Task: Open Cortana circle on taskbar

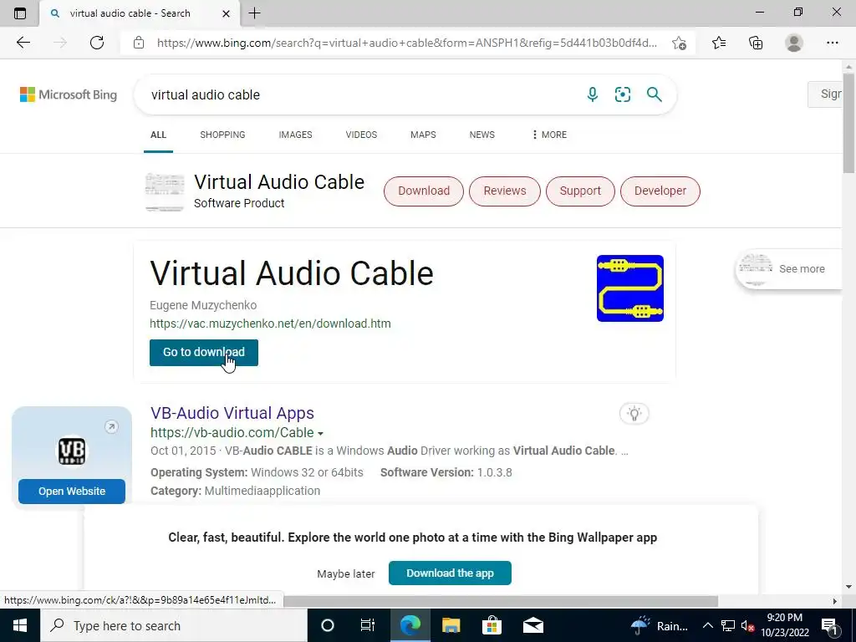Action: tap(327, 625)
